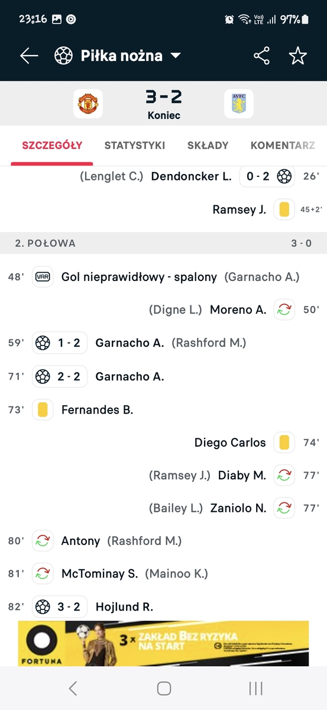Tap the VAR icon at 48'
Screen dimensions: 327x710
coord(43,276)
